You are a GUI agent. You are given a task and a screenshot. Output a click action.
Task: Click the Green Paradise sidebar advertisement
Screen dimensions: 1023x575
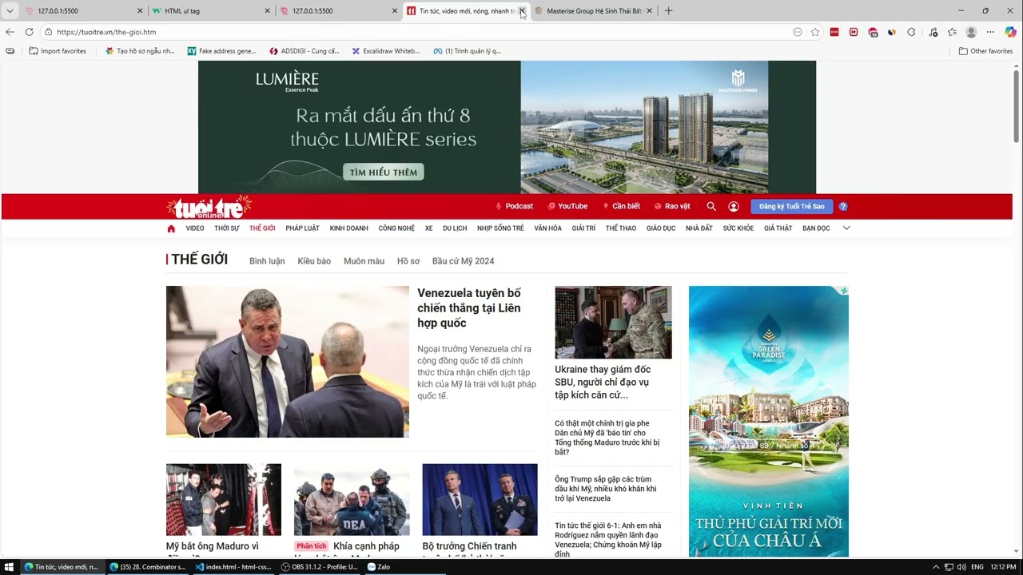tap(769, 422)
